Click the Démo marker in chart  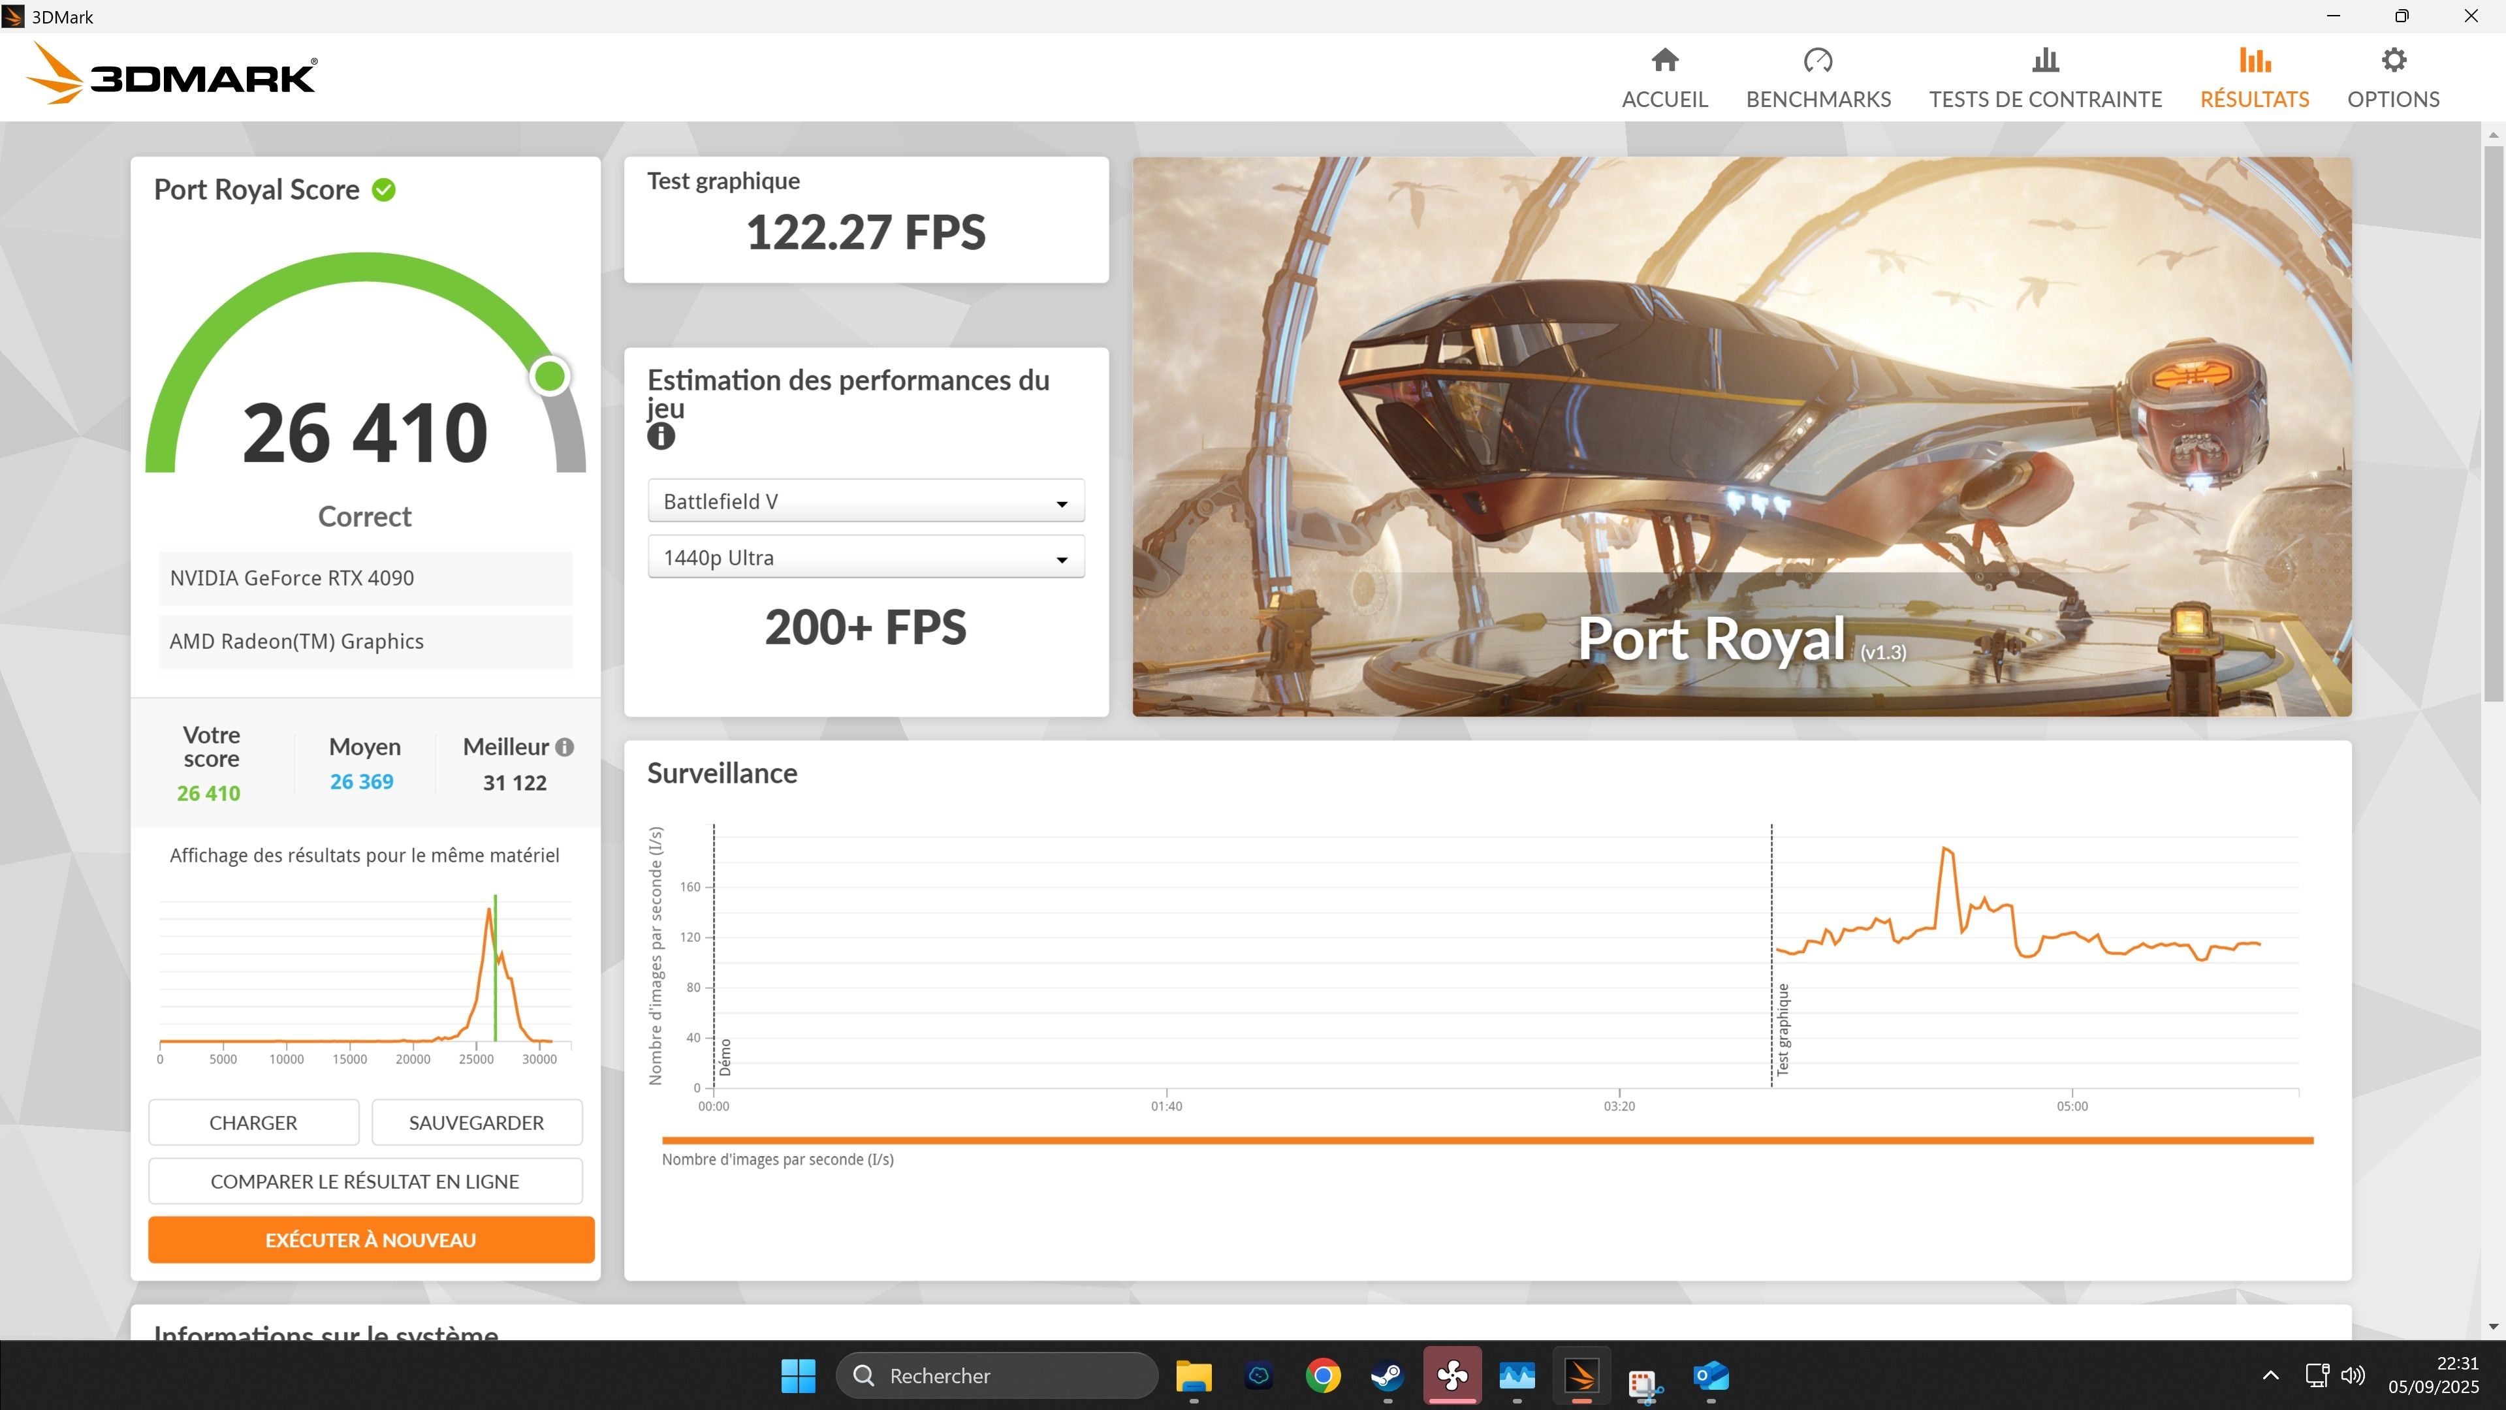(725, 1057)
